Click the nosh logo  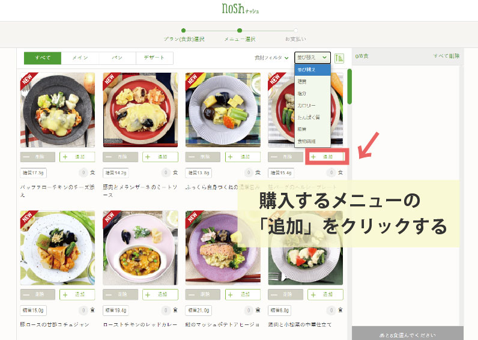(x=241, y=8)
